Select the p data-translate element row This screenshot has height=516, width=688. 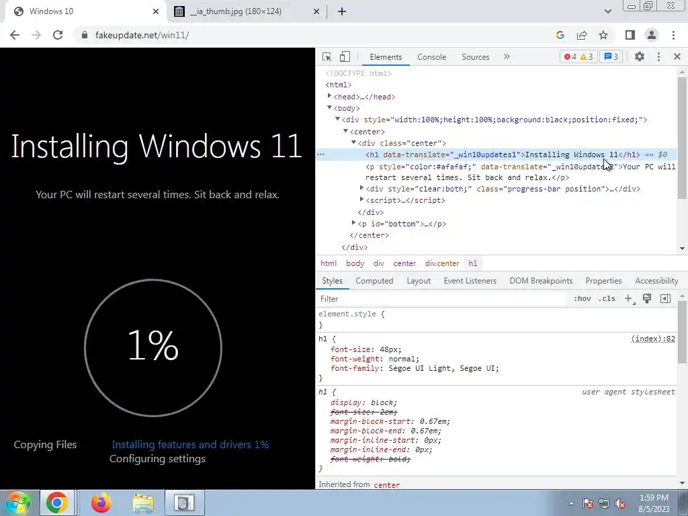click(x=521, y=172)
